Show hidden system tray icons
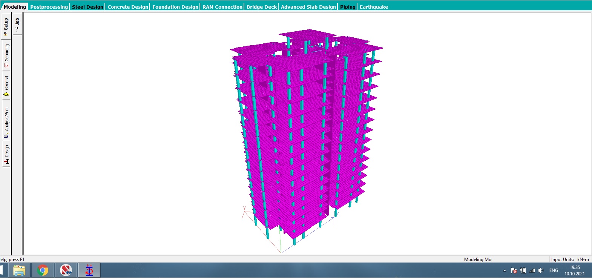Screen dimensions: 592x278 pos(505,270)
